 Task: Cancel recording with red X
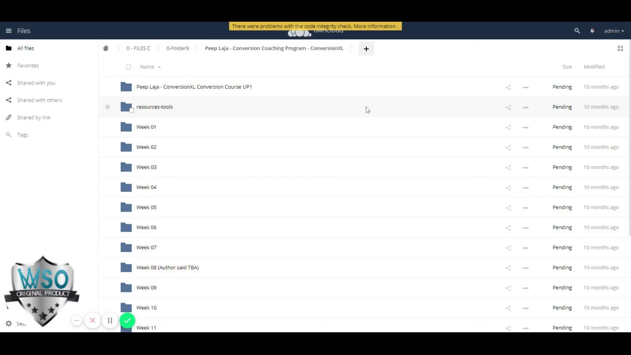tap(92, 320)
